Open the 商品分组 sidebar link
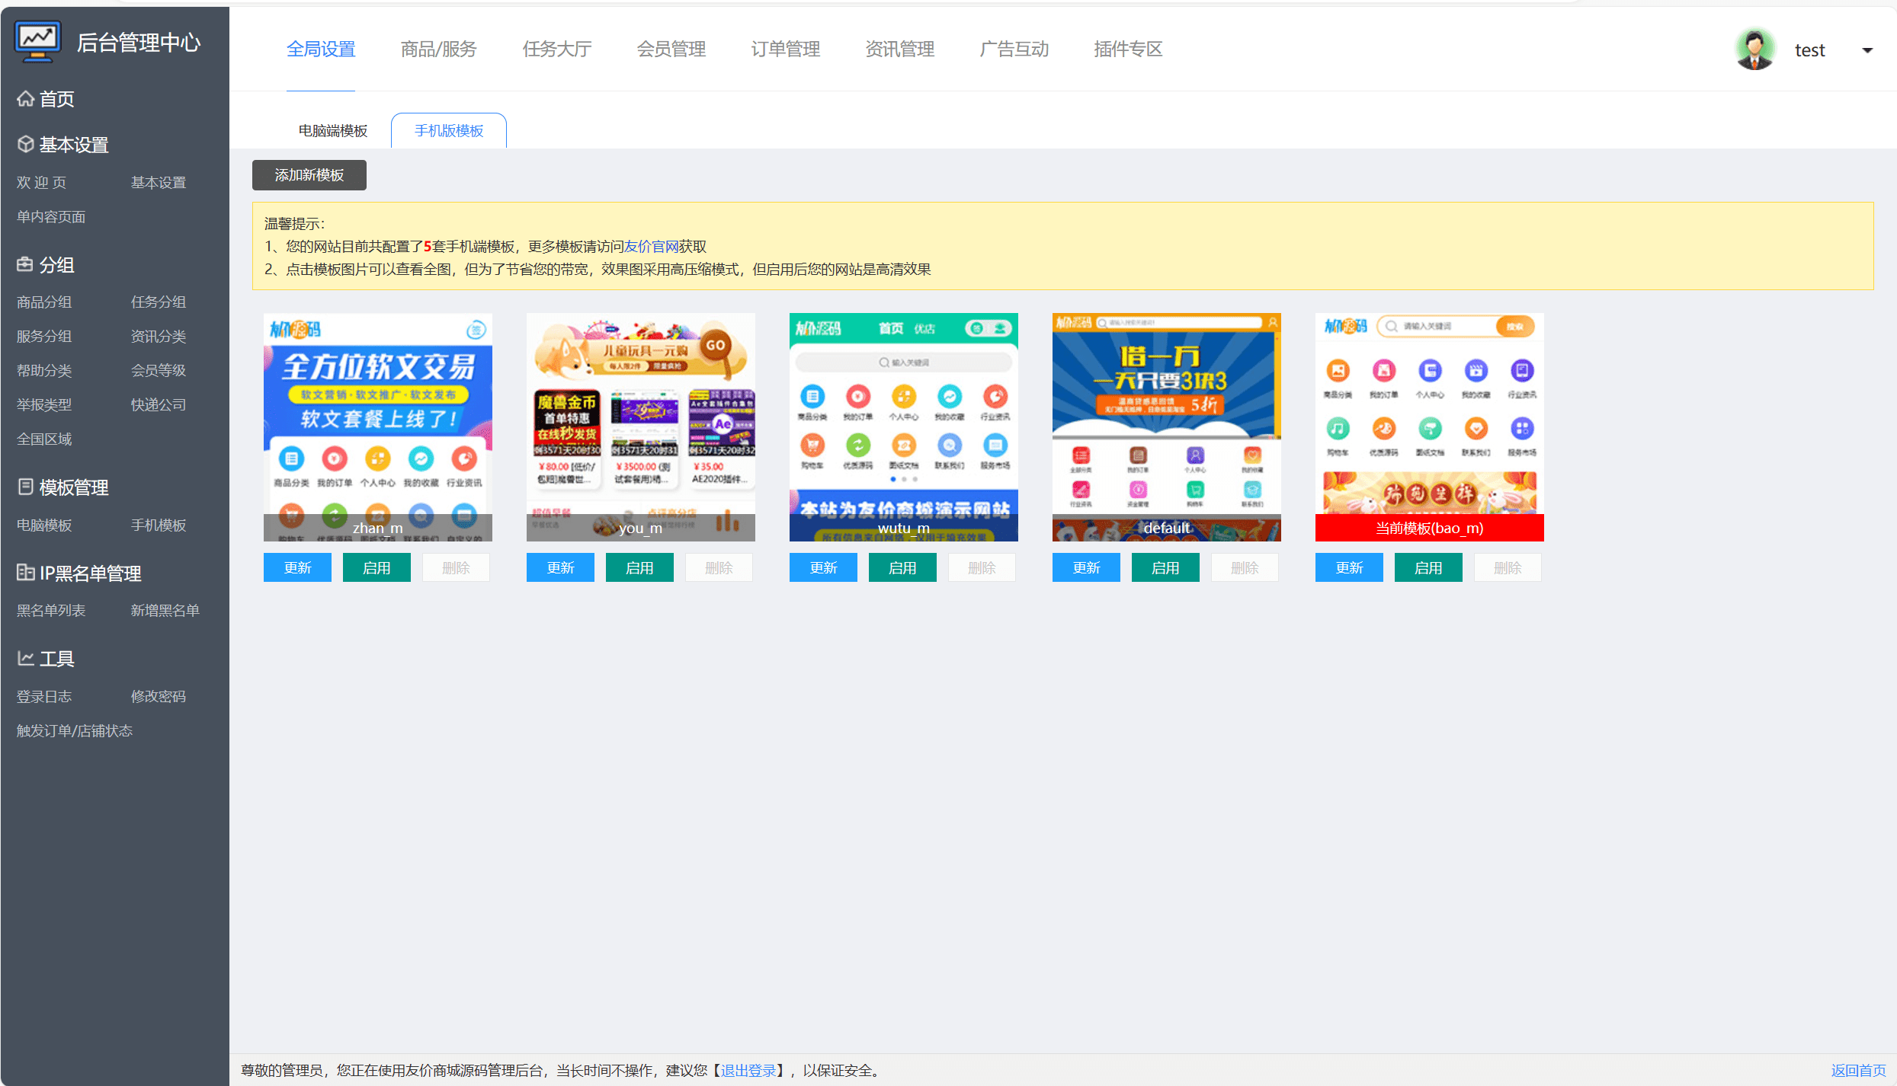Image resolution: width=1897 pixels, height=1086 pixels. click(x=44, y=302)
